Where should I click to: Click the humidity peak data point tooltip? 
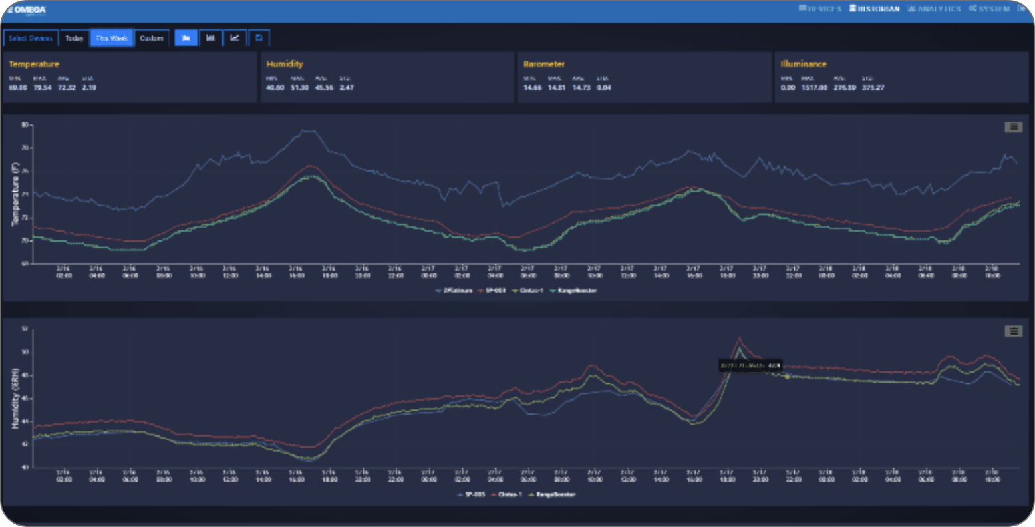750,365
